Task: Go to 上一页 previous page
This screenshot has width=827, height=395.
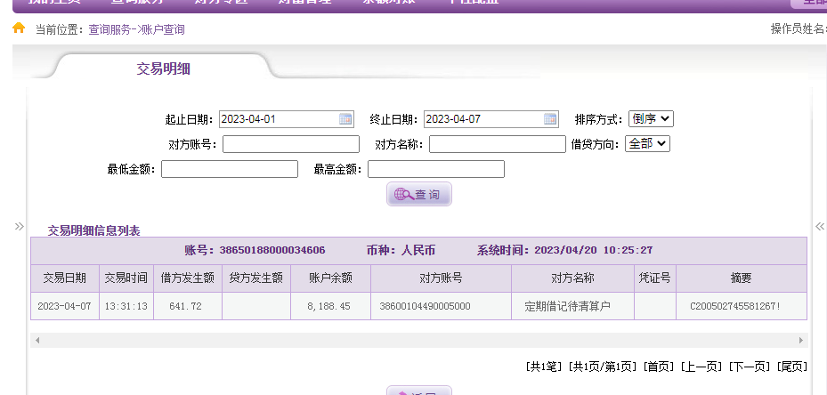Action: (701, 367)
